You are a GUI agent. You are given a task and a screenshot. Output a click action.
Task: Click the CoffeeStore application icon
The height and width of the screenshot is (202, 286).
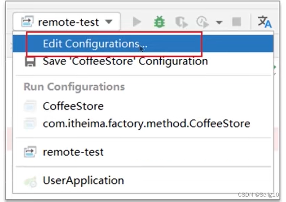30,106
